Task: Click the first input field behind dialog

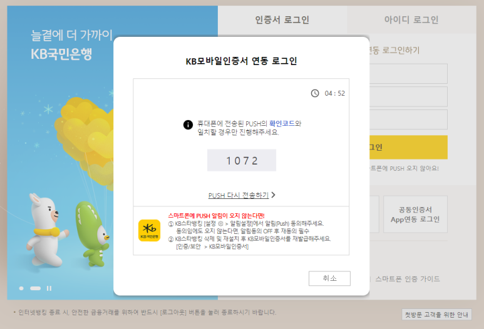Action: 408,74
